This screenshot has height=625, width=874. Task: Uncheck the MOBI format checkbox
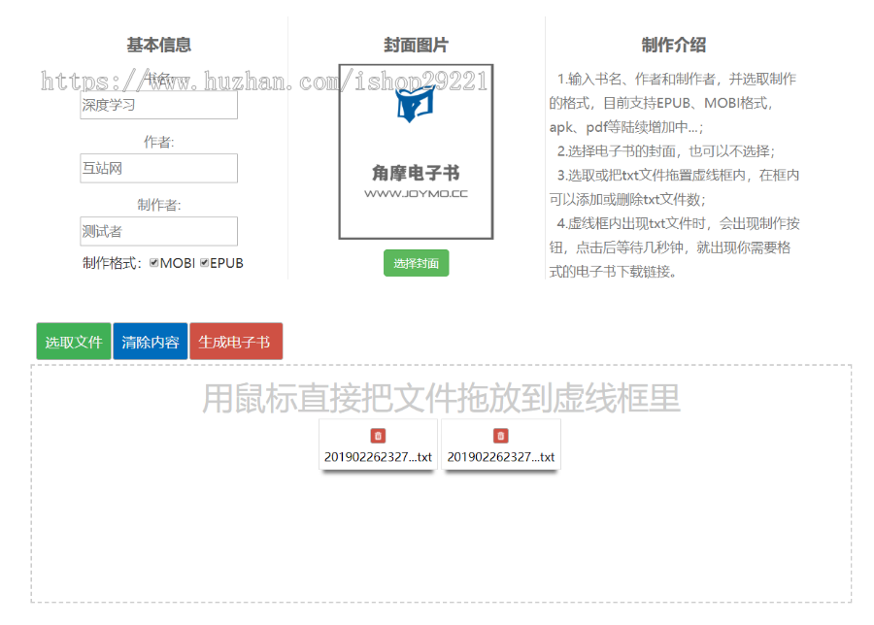pos(155,263)
